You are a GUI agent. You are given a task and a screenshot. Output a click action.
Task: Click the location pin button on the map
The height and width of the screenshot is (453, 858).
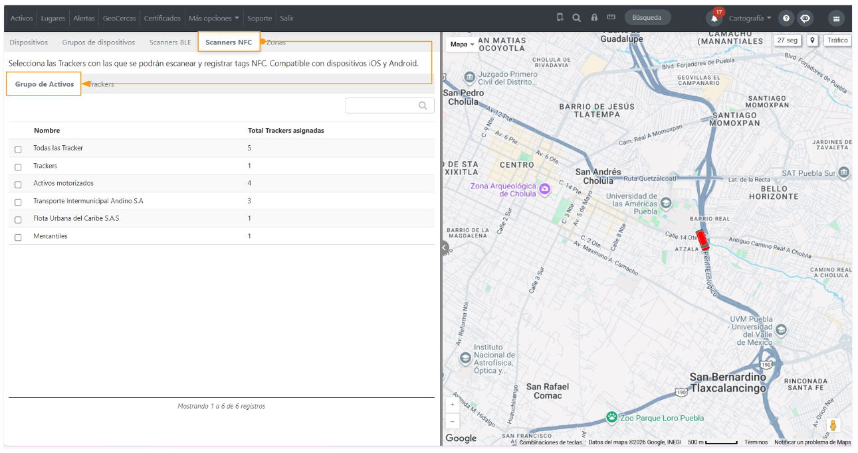(812, 40)
